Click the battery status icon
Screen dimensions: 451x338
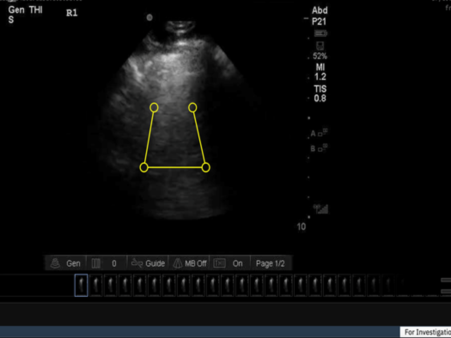[x=320, y=34]
